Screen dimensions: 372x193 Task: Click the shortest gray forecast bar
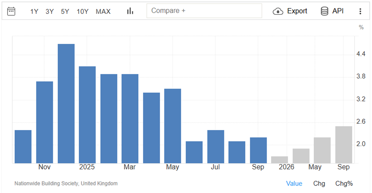pos(279,160)
